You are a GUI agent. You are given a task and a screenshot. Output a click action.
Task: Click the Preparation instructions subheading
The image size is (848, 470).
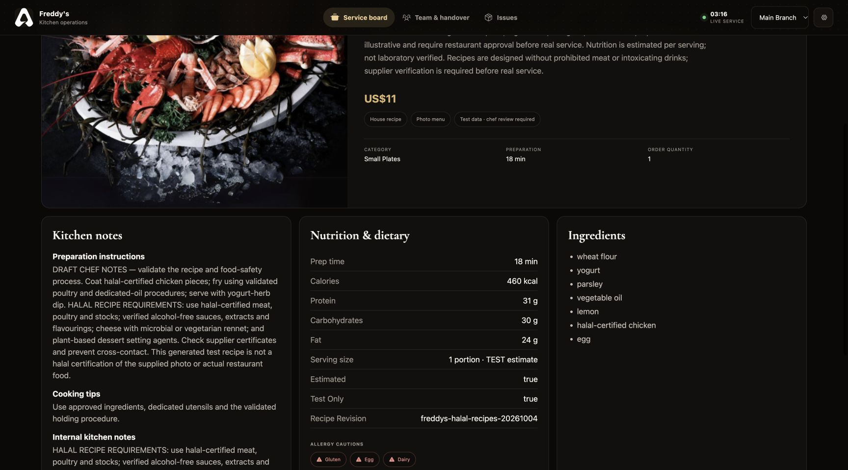tap(99, 257)
